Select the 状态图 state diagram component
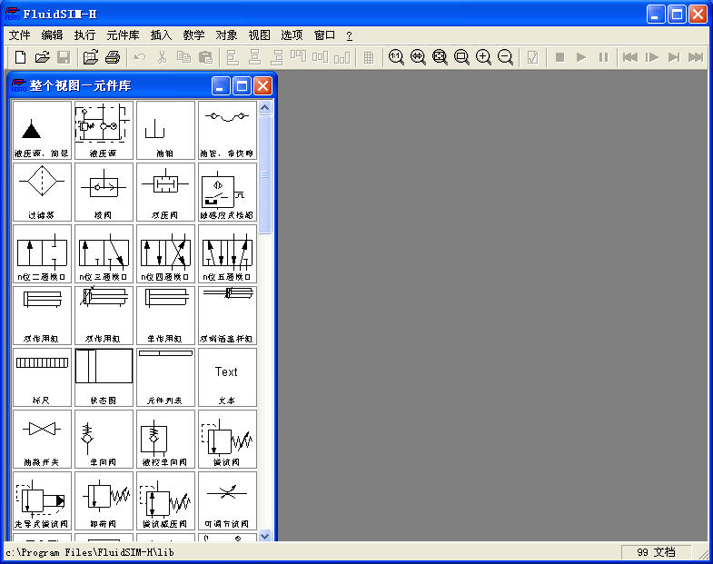 tap(104, 377)
